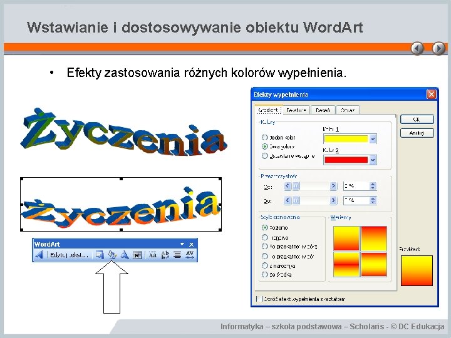Select the 'Ustawienie wstępne' radio button
The width and height of the screenshot is (451, 338).
264,156
